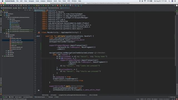This screenshot has height=100, width=178.
Task: Open the Run tool window button
Action: tap(5, 97)
